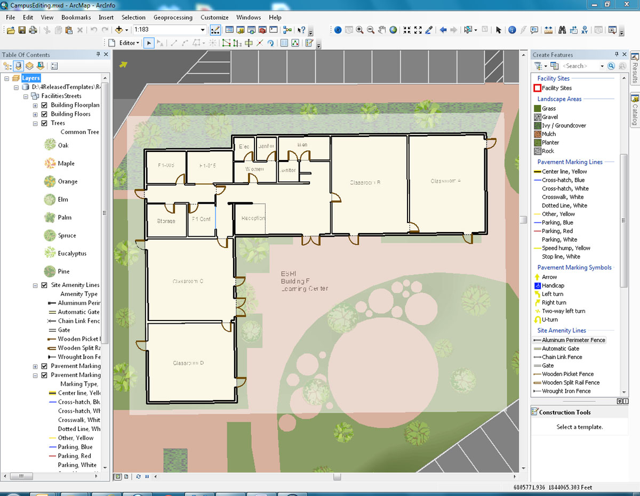Choose the Mulch landscape template
The width and height of the screenshot is (640, 496).
point(545,134)
